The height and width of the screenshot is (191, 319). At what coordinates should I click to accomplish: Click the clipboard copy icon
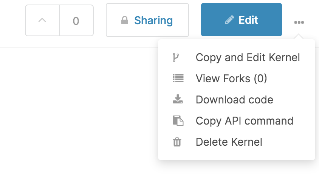(178, 121)
